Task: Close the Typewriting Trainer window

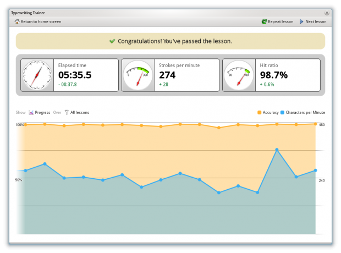Action: click(x=327, y=13)
